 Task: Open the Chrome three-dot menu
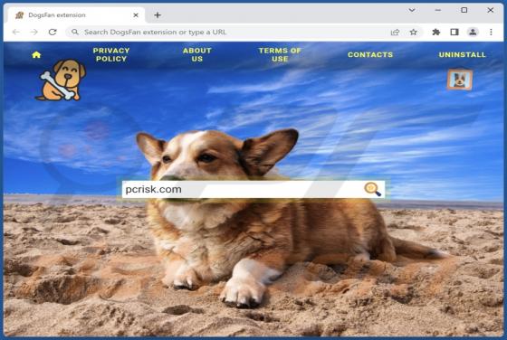(x=491, y=32)
